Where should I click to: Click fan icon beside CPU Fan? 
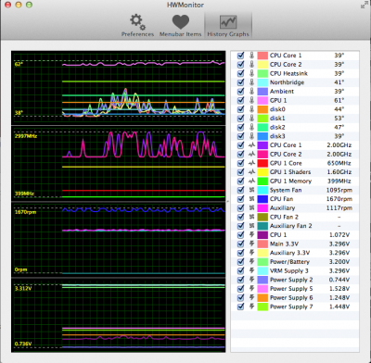click(252, 199)
